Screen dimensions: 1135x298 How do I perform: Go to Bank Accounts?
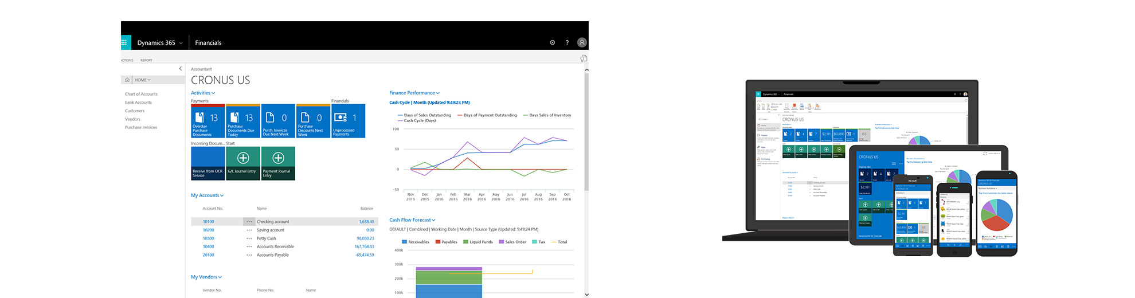click(138, 103)
